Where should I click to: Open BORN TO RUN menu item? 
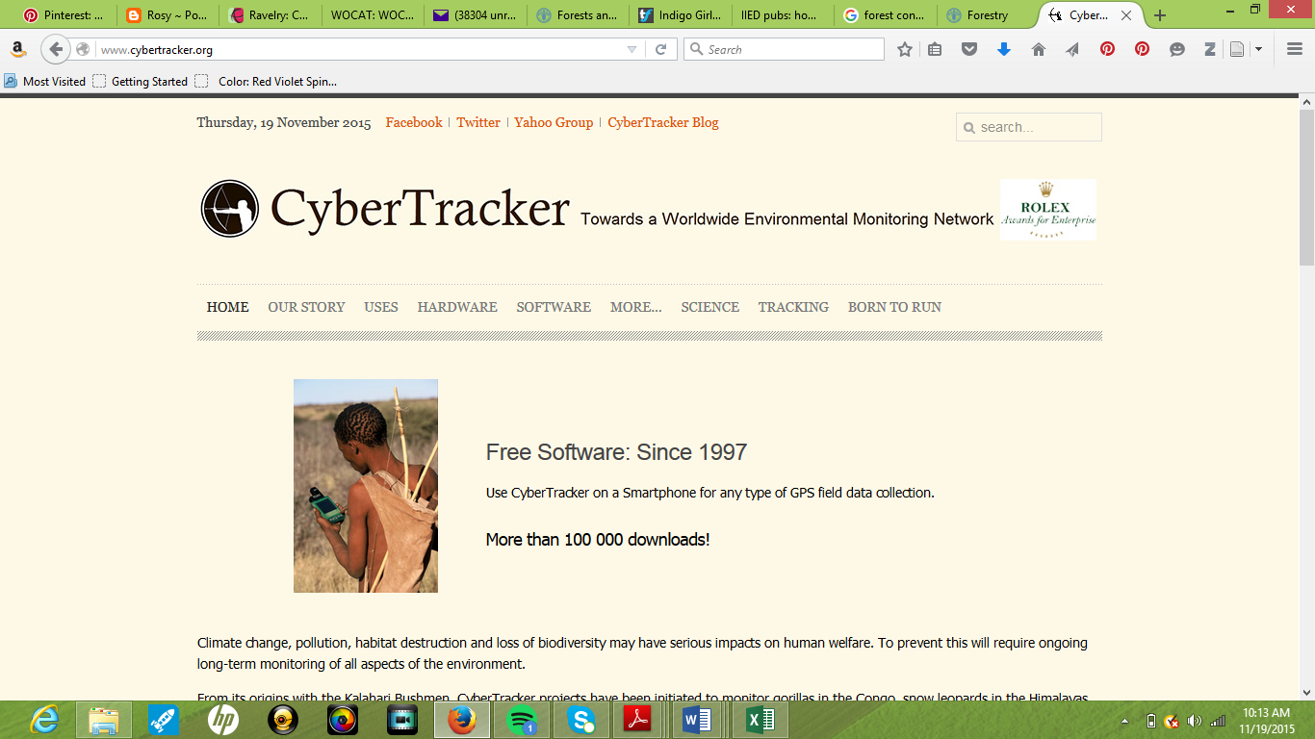[894, 307]
